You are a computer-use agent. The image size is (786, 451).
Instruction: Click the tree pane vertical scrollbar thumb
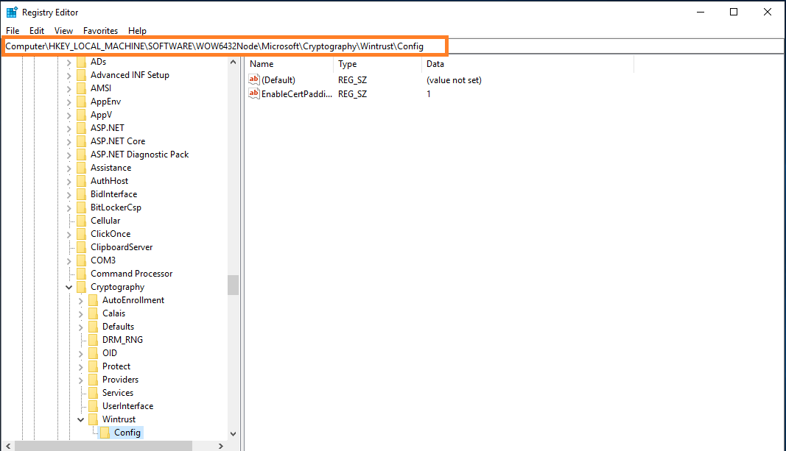click(x=233, y=285)
